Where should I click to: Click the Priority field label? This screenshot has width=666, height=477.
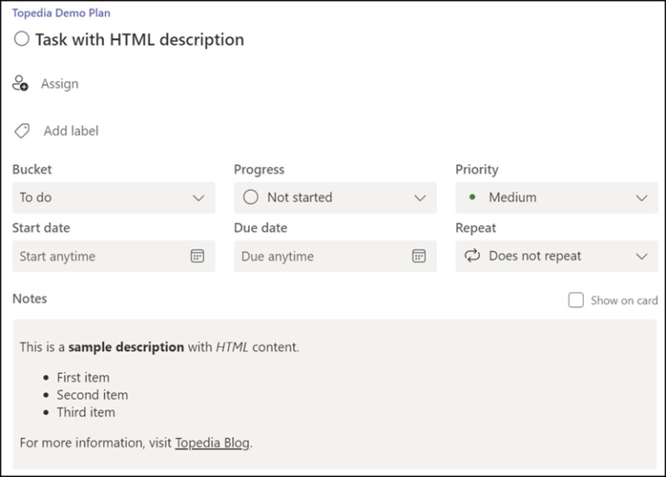pyautogui.click(x=477, y=169)
